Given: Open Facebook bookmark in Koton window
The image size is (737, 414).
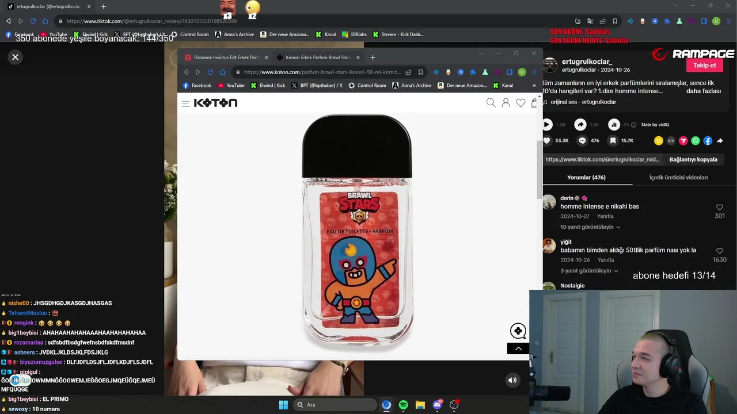Looking at the screenshot, I should [197, 86].
